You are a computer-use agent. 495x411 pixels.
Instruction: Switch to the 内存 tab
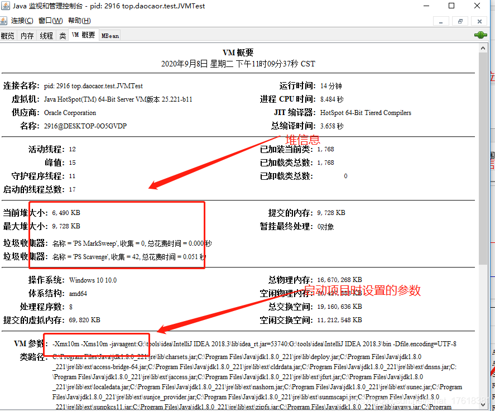27,36
